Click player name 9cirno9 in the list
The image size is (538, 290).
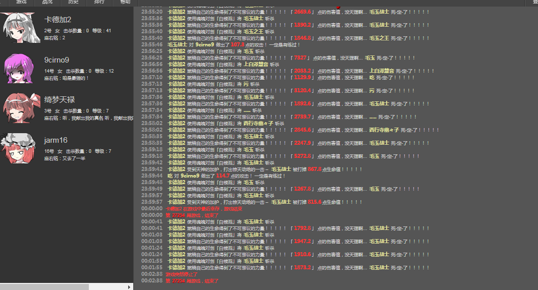(x=57, y=60)
